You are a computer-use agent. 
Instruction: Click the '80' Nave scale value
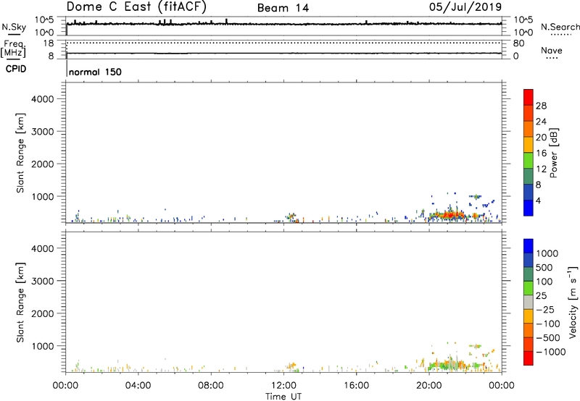coord(518,43)
